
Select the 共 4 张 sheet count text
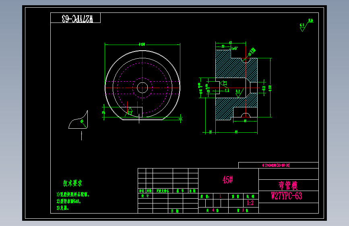tap(213, 210)
